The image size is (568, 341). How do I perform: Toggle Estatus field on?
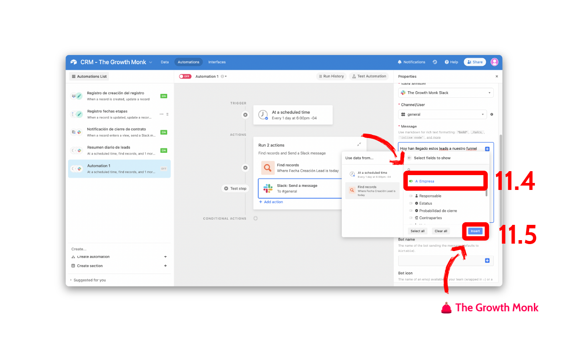tap(411, 203)
